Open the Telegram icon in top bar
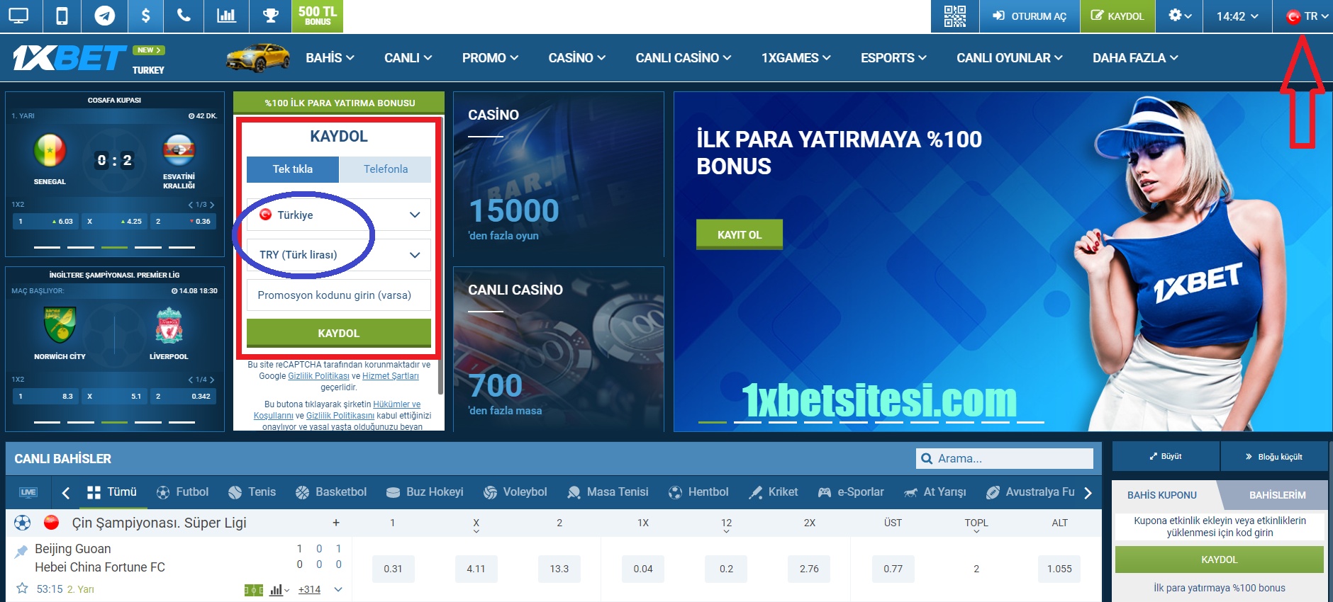 pyautogui.click(x=105, y=16)
